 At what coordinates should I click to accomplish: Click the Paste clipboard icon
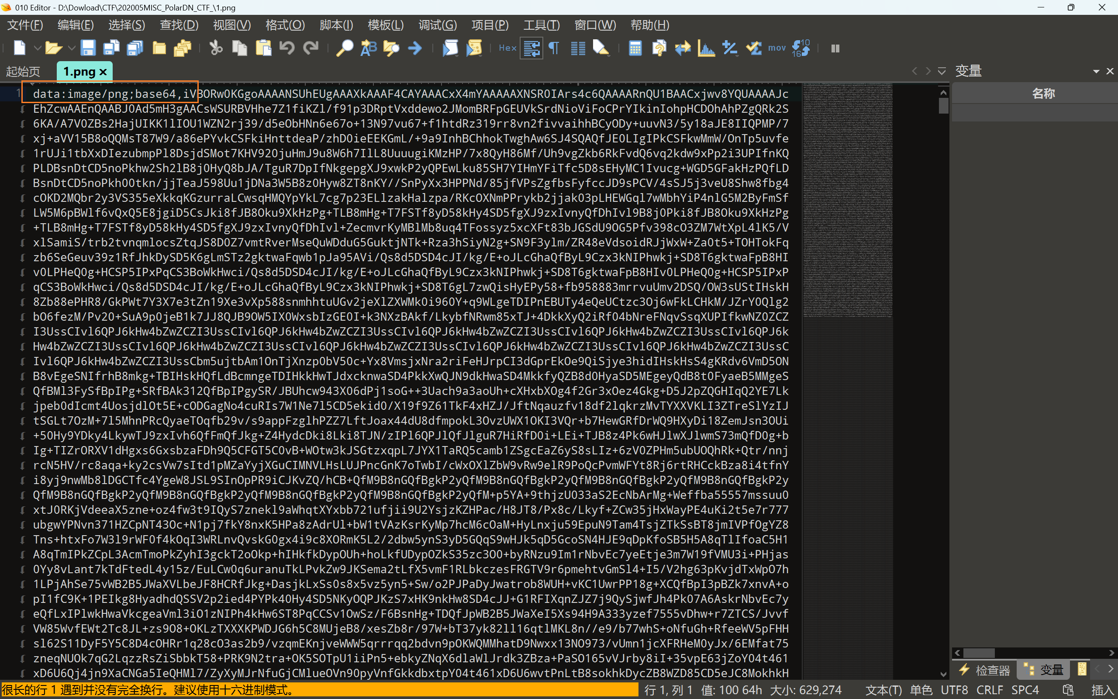click(263, 48)
